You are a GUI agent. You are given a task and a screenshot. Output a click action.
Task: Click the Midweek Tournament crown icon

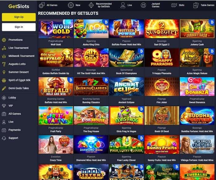click(4, 56)
